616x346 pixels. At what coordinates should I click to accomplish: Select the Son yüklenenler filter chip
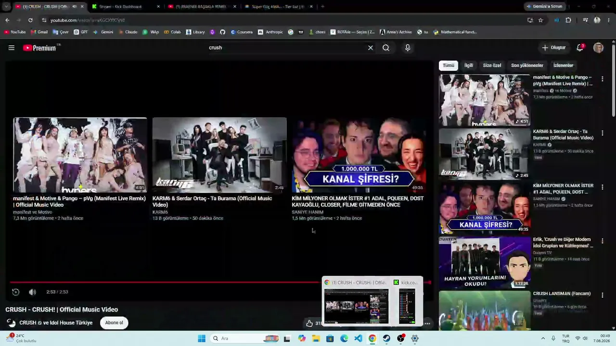(527, 65)
